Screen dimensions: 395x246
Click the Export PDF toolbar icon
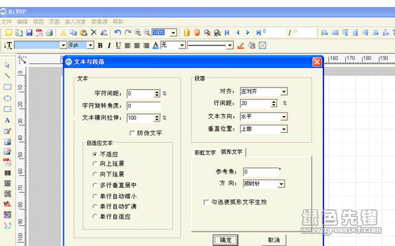(39, 32)
